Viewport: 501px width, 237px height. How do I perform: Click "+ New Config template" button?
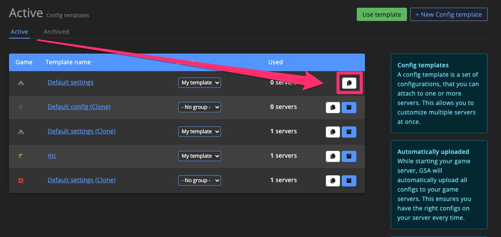449,14
